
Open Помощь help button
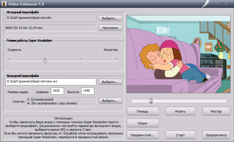143,111
